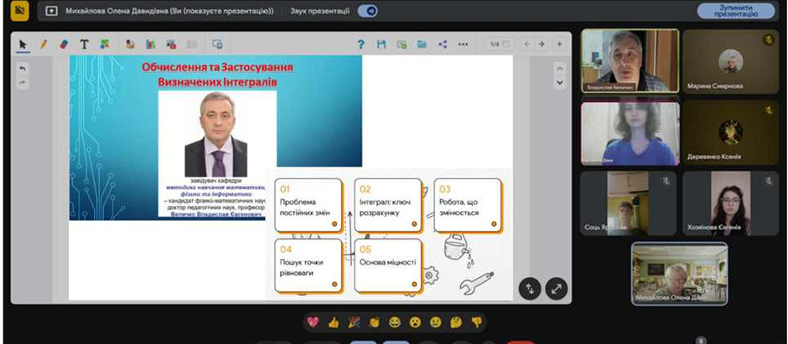This screenshot has height=344, width=788.
Task: Click name Величко Владислав Євгенович on slide
Action: pyautogui.click(x=216, y=215)
